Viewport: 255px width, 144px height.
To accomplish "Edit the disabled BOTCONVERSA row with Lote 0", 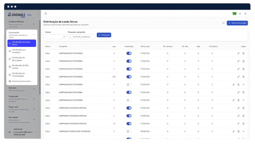I will coord(234,100).
